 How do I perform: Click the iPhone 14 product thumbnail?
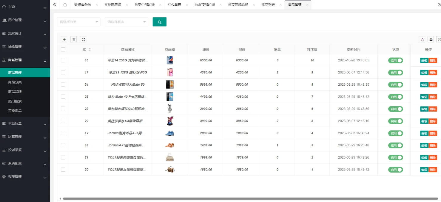pos(169,60)
